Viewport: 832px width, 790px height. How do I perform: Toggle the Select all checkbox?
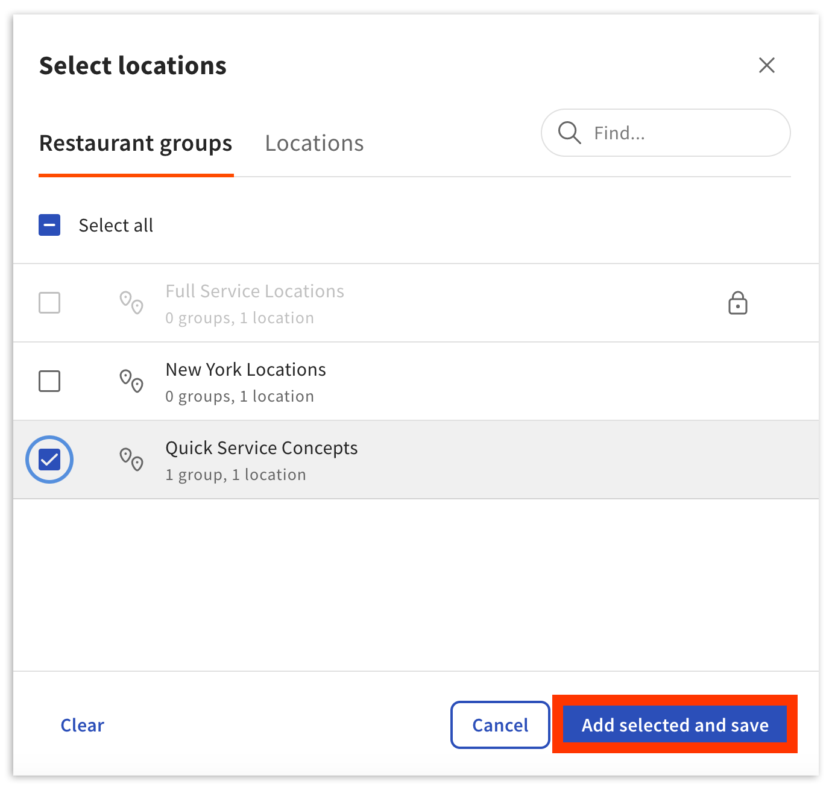click(x=49, y=225)
